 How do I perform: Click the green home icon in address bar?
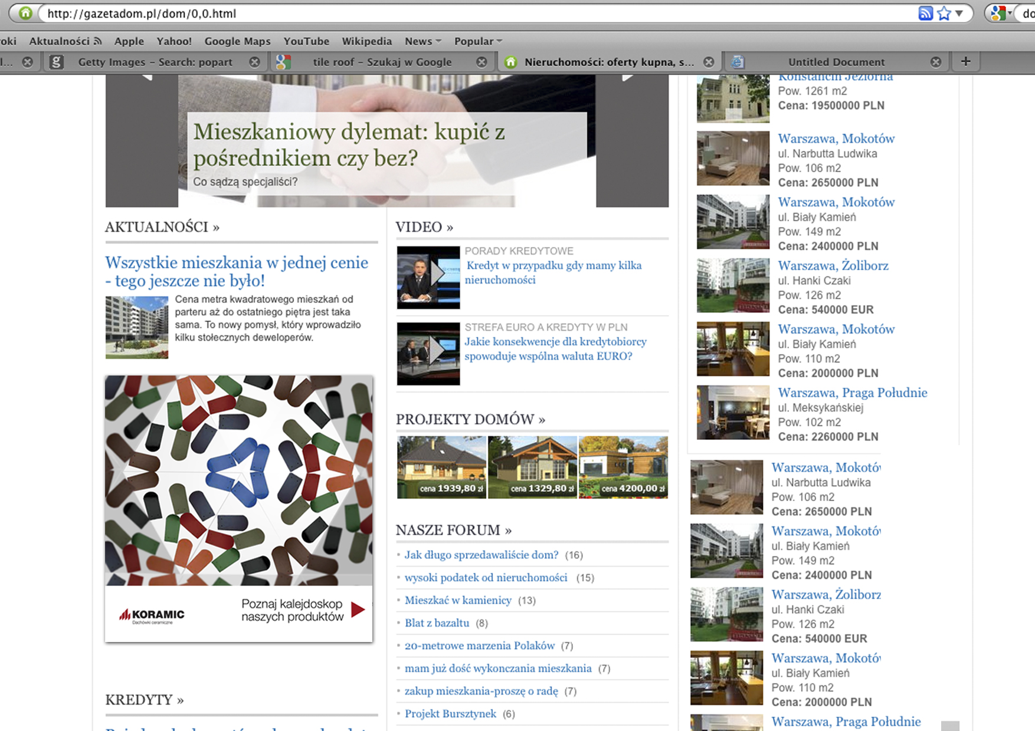25,13
